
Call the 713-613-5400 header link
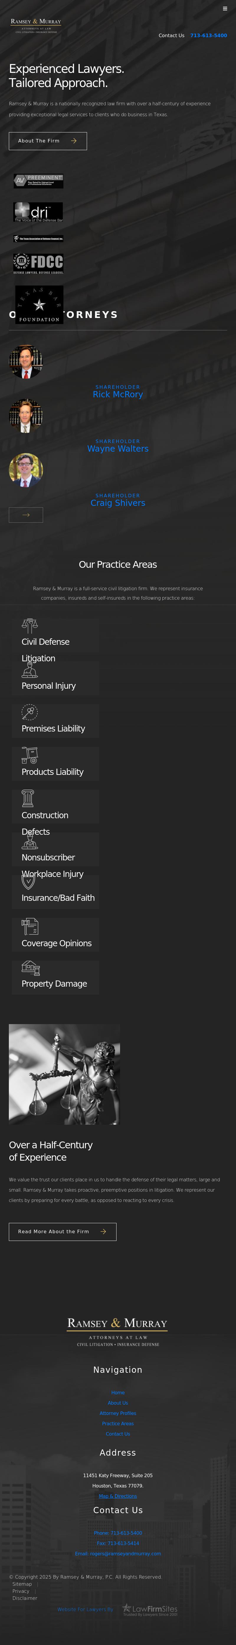[x=208, y=36]
